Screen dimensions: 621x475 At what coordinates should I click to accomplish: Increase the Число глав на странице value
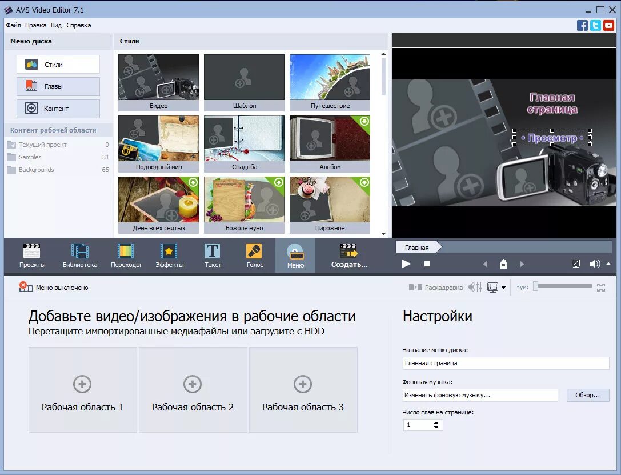coord(436,422)
